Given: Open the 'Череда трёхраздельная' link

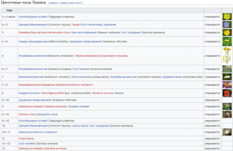Looking at the screenshot, I should 33,42.
